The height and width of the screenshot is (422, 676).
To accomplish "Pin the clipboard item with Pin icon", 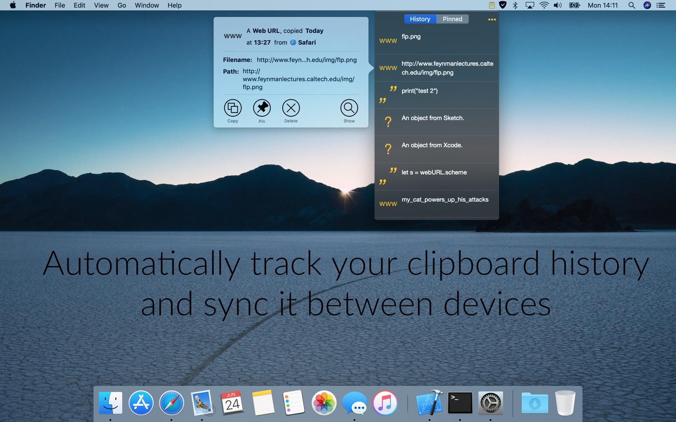I will 262,108.
